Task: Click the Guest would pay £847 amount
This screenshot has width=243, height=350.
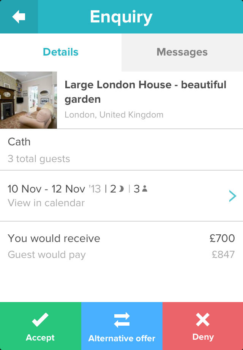Action: pos(223,255)
